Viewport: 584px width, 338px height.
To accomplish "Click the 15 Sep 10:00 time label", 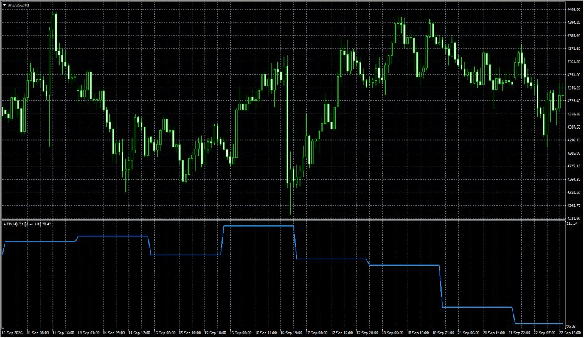I will pos(190,333).
